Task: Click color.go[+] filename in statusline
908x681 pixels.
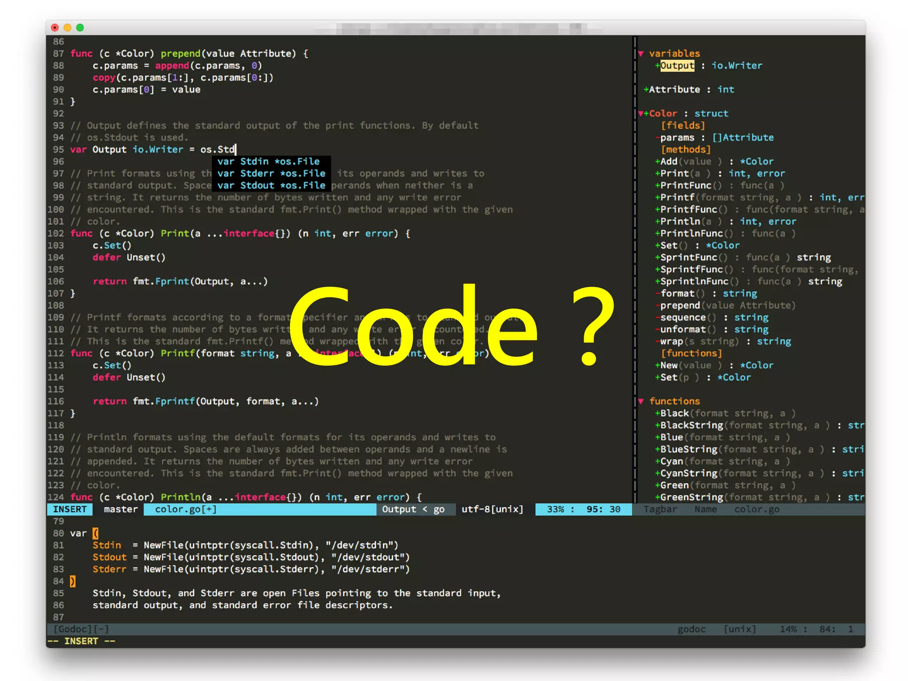Action: [x=186, y=509]
